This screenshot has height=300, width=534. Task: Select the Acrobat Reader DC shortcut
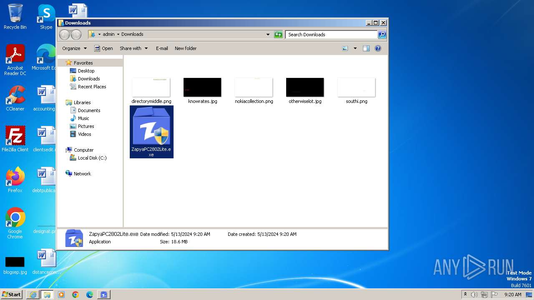click(15, 60)
